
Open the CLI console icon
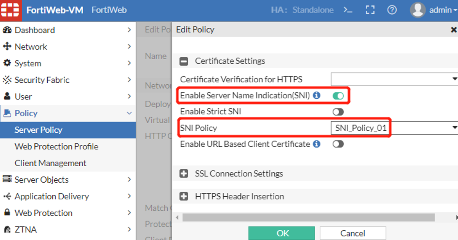[348, 10]
